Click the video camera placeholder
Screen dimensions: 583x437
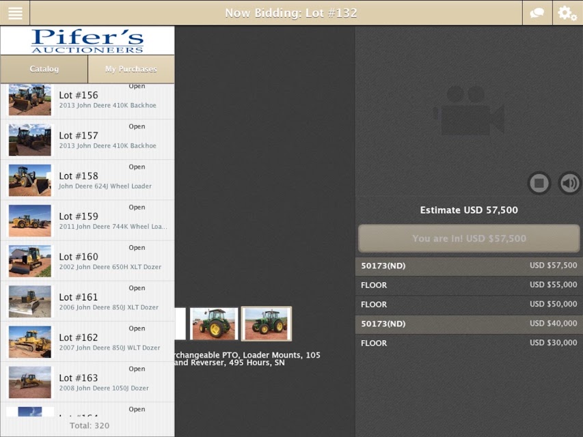click(x=468, y=111)
